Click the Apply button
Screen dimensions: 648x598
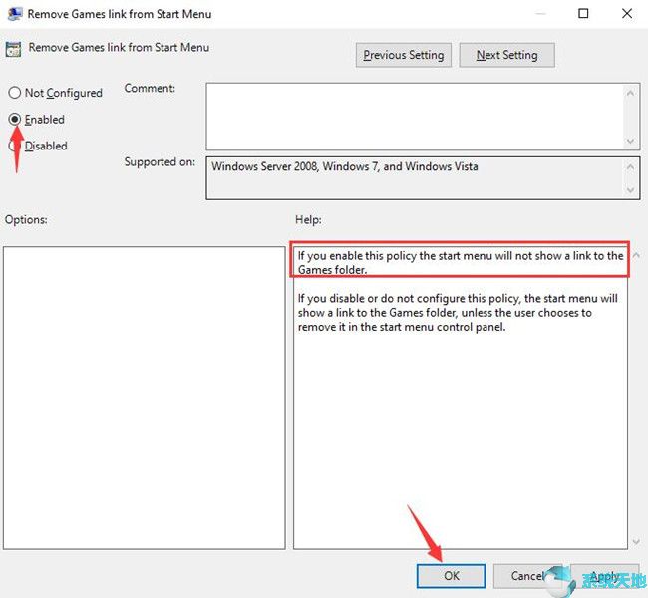(x=604, y=576)
